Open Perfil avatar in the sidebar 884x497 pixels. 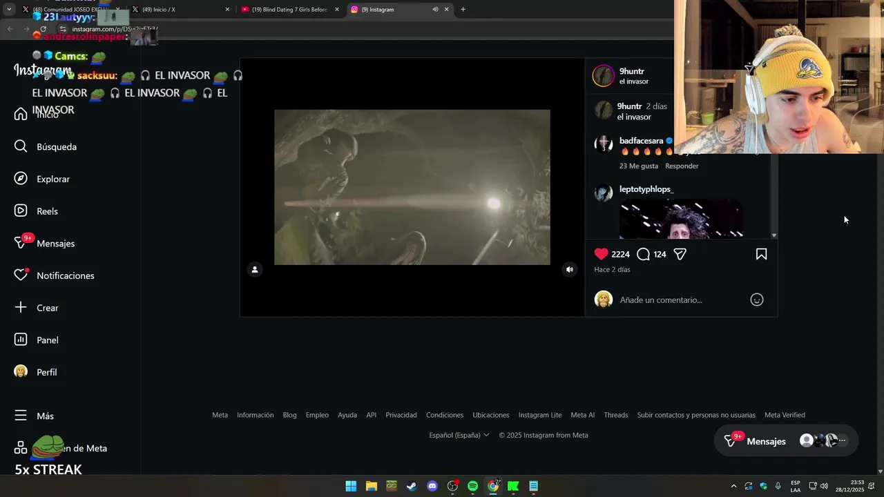click(x=21, y=372)
